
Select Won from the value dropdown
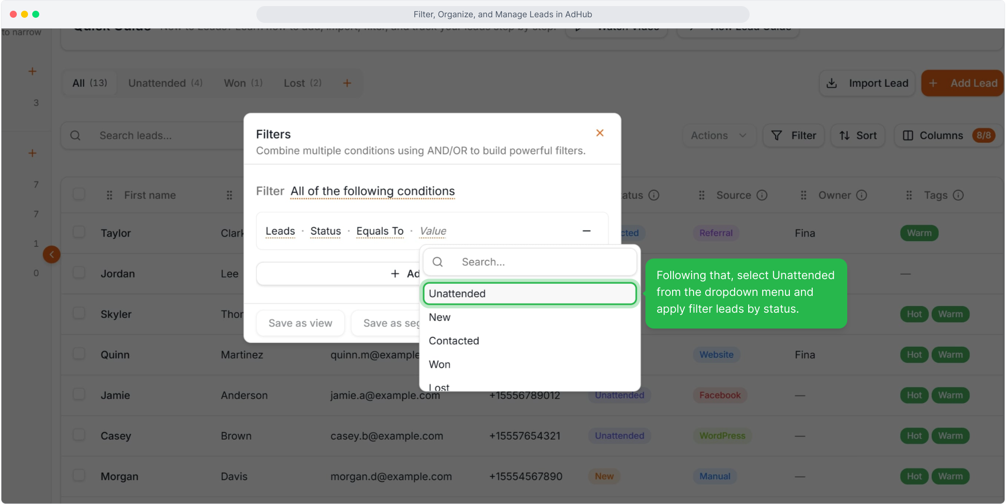coord(530,364)
